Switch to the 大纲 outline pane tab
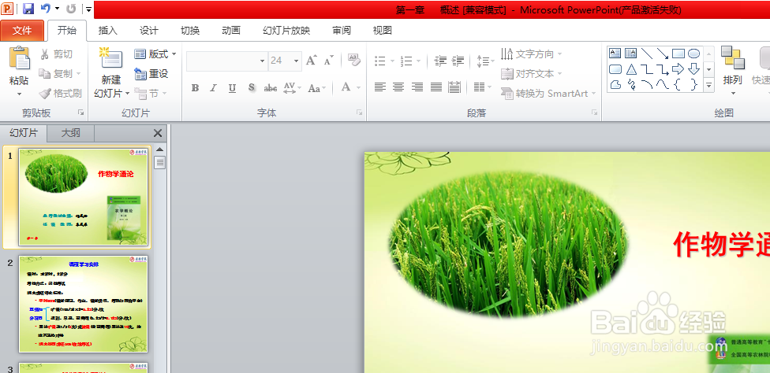Viewport: 770px width, 373px height. pyautogui.click(x=71, y=133)
